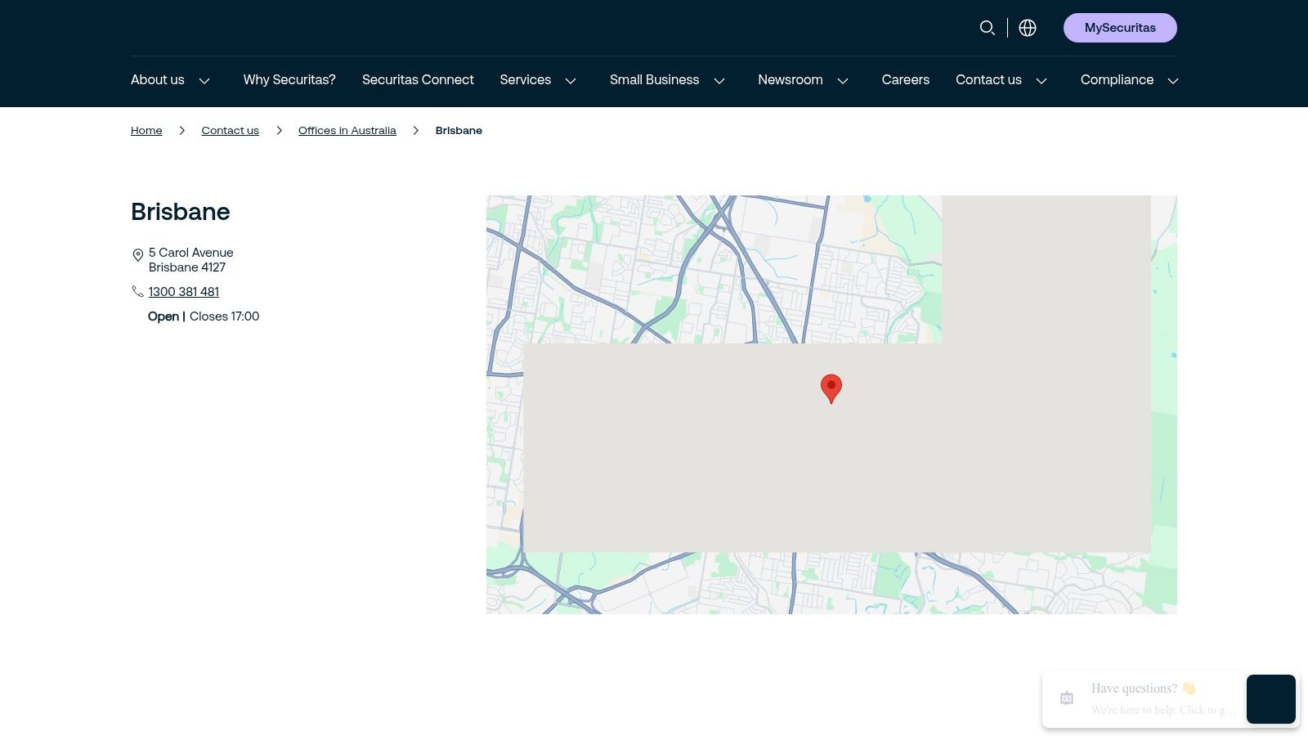Open the dark chat widget button
Viewport: 1308px width, 736px height.
(x=1271, y=699)
